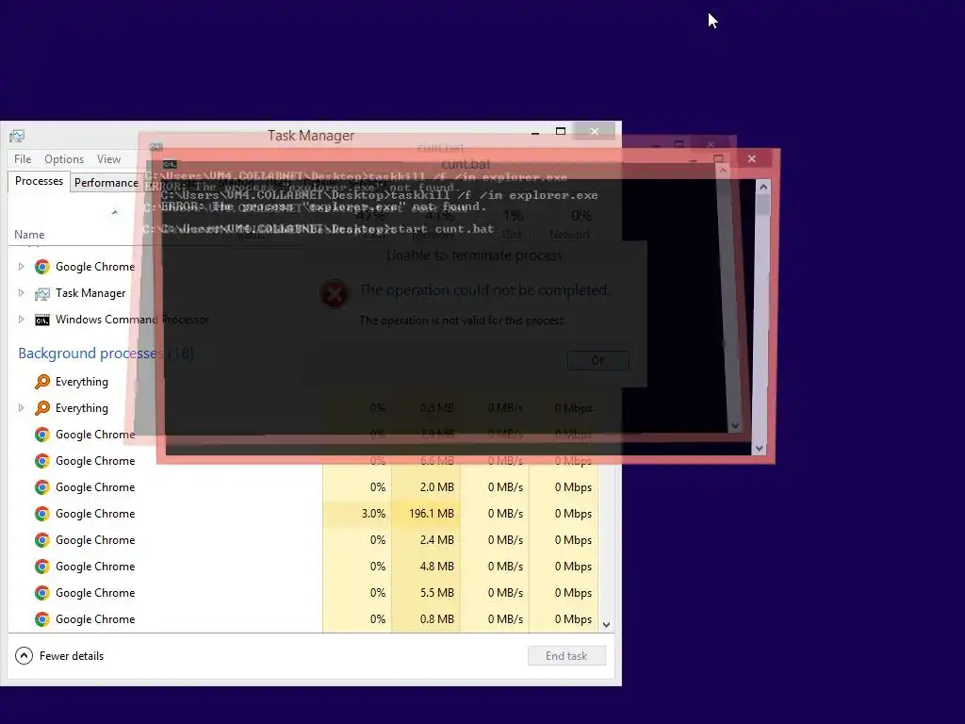This screenshot has width=965, height=724.
Task: Select the Task Manager app row name
Action: point(90,293)
